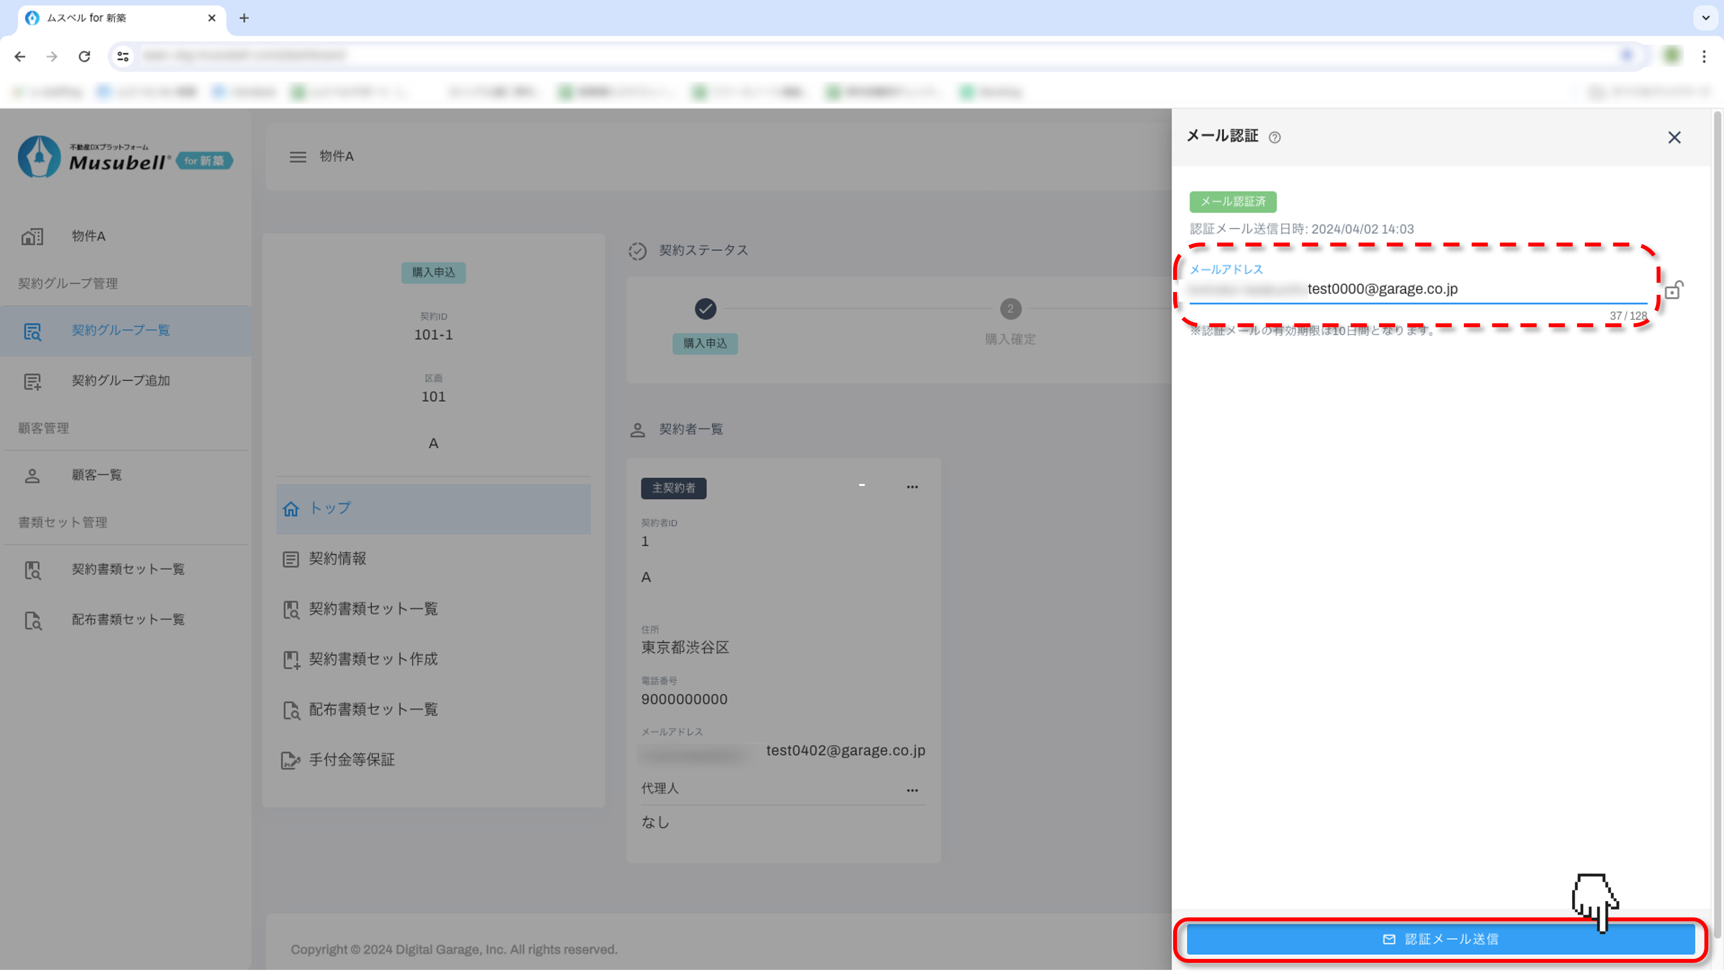Click the sidebar 配布書類セット一覧 icon
Image resolution: width=1724 pixels, height=975 pixels.
pyautogui.click(x=32, y=620)
